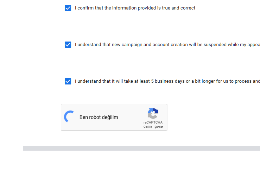Uncheck the information is true and correct checkbox
Image resolution: width=260 pixels, height=170 pixels.
[x=68, y=8]
